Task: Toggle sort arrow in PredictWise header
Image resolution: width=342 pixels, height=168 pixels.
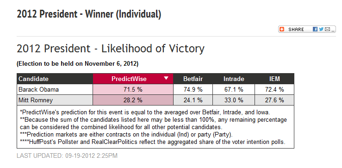Action: (x=166, y=78)
